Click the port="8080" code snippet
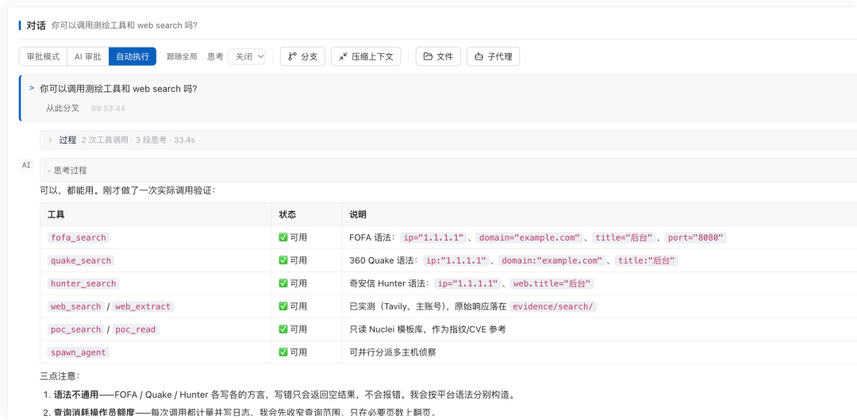 coord(696,238)
